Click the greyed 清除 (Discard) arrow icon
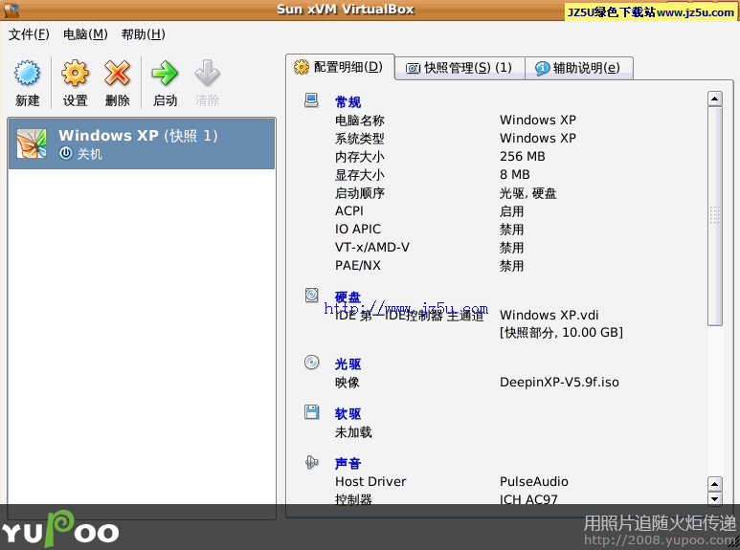 [207, 73]
